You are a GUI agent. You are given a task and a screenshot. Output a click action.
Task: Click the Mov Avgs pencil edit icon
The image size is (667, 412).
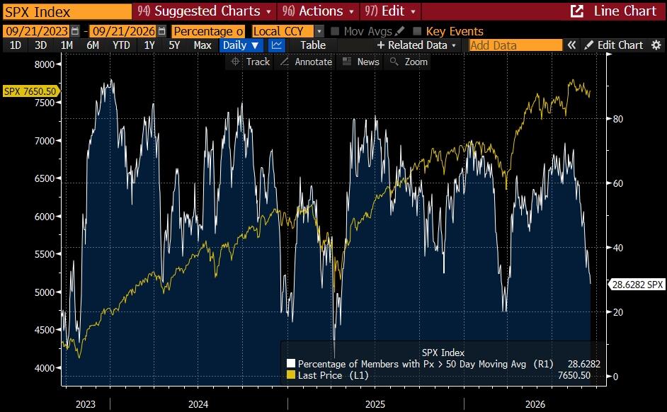tap(399, 31)
